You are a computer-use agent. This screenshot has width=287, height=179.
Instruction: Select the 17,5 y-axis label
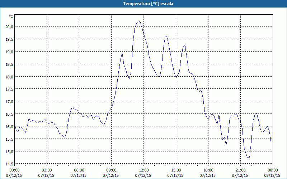click(10, 89)
